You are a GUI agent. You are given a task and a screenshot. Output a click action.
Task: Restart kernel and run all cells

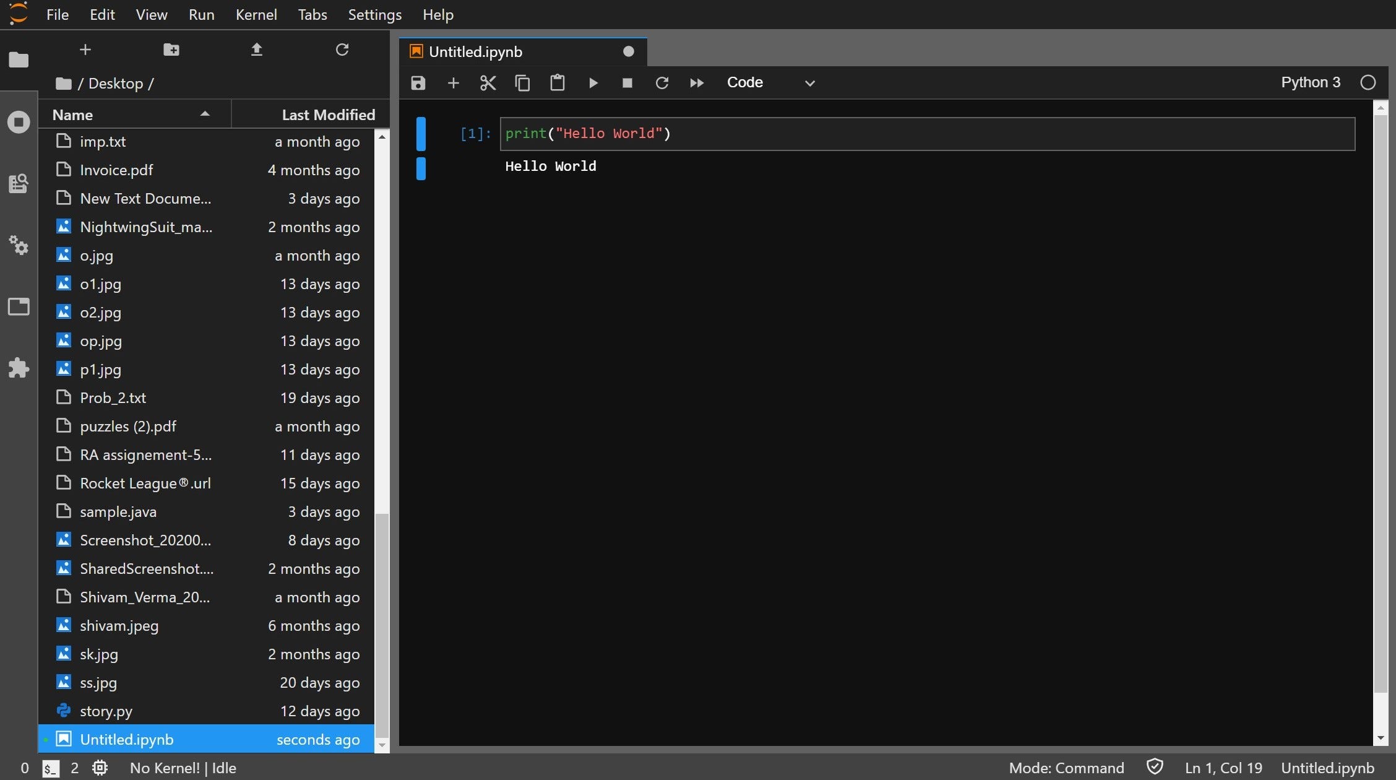pos(697,82)
